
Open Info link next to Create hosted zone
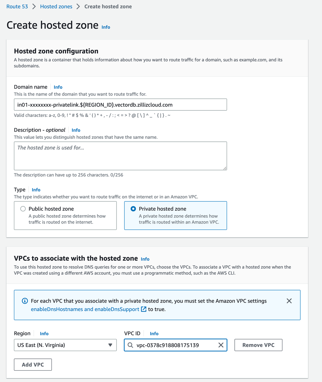[106, 27]
